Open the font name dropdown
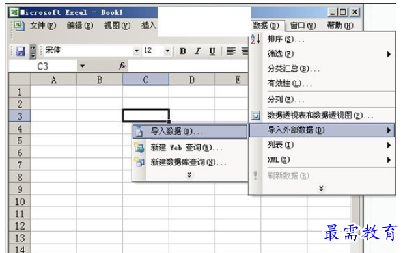The height and width of the screenshot is (253, 403). 137,51
